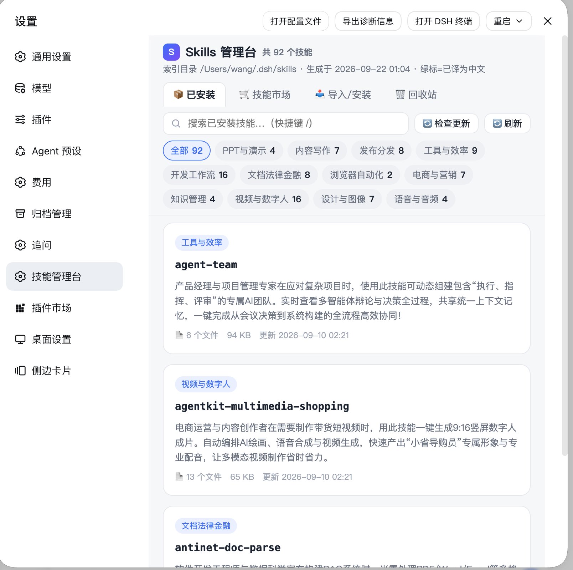
Task: Click the 技能管理台 gear icon
Action: pos(20,276)
